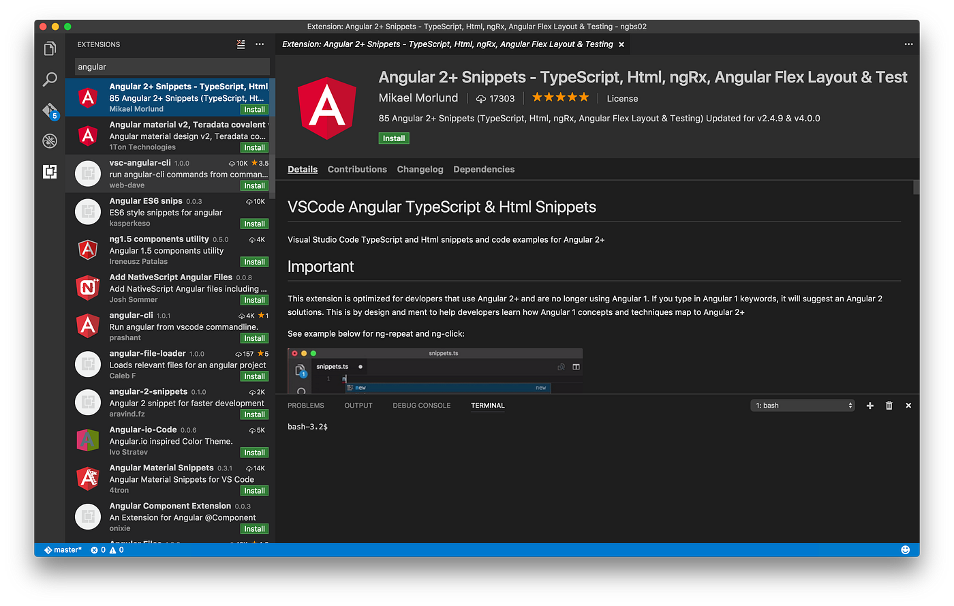
Task: Install Angular 2+ Snippets from the details page
Action: [x=394, y=138]
